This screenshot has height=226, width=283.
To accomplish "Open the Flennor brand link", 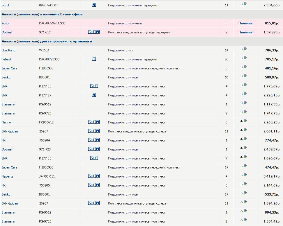I will (x=7, y=122).
